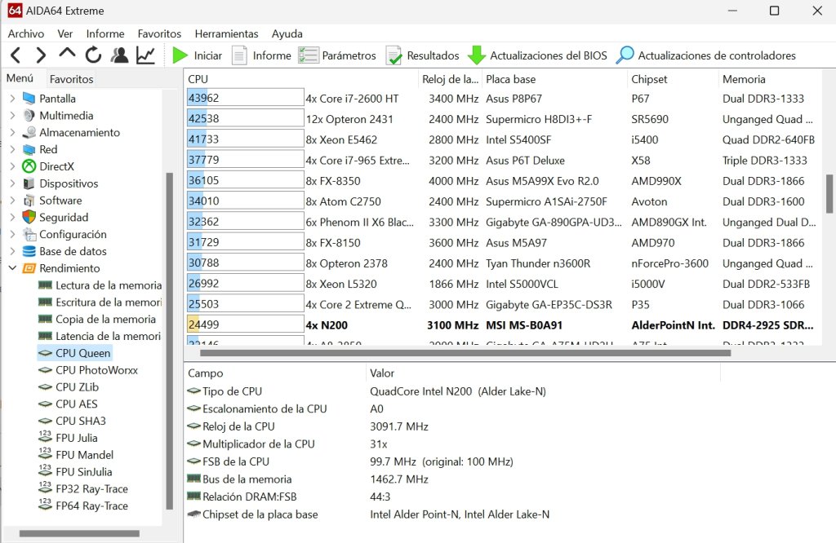
Task: Sort by the Chipset column header
Action: 674,79
